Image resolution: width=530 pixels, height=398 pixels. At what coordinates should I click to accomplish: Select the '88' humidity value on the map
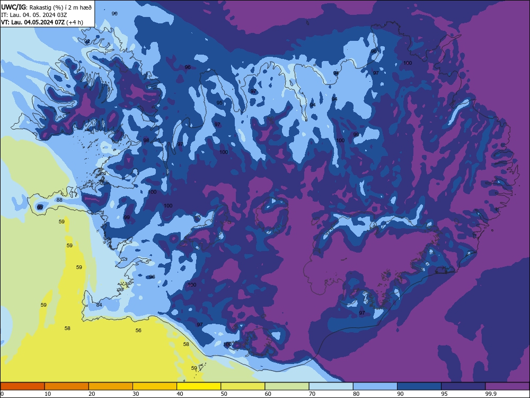(59, 200)
